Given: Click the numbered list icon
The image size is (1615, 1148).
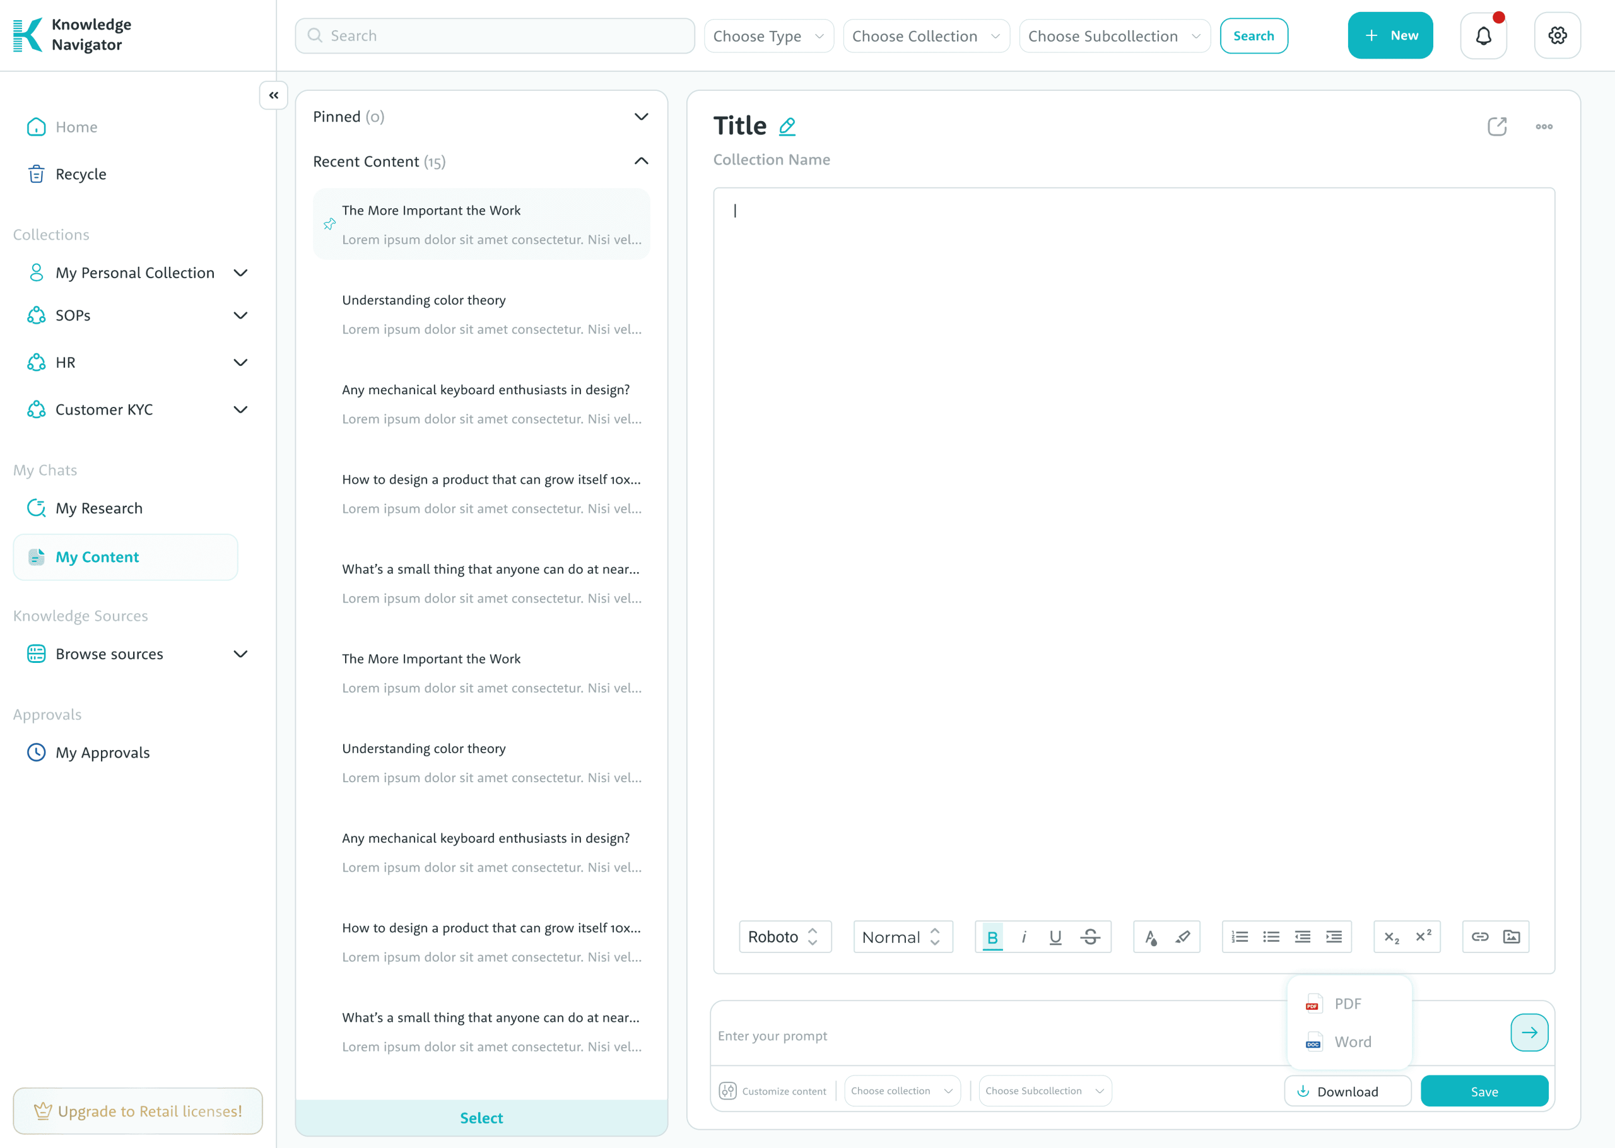Looking at the screenshot, I should [x=1240, y=937].
